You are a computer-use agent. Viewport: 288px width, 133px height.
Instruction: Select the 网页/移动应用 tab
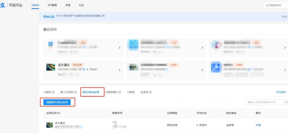[91, 92]
